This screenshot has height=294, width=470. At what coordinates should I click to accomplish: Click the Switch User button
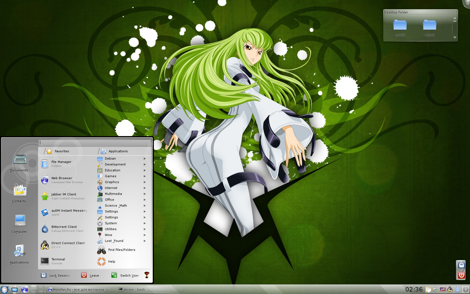pos(125,275)
